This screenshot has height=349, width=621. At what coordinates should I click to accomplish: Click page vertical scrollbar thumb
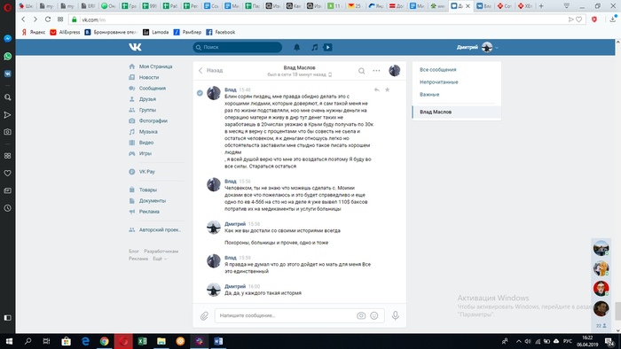click(x=617, y=311)
